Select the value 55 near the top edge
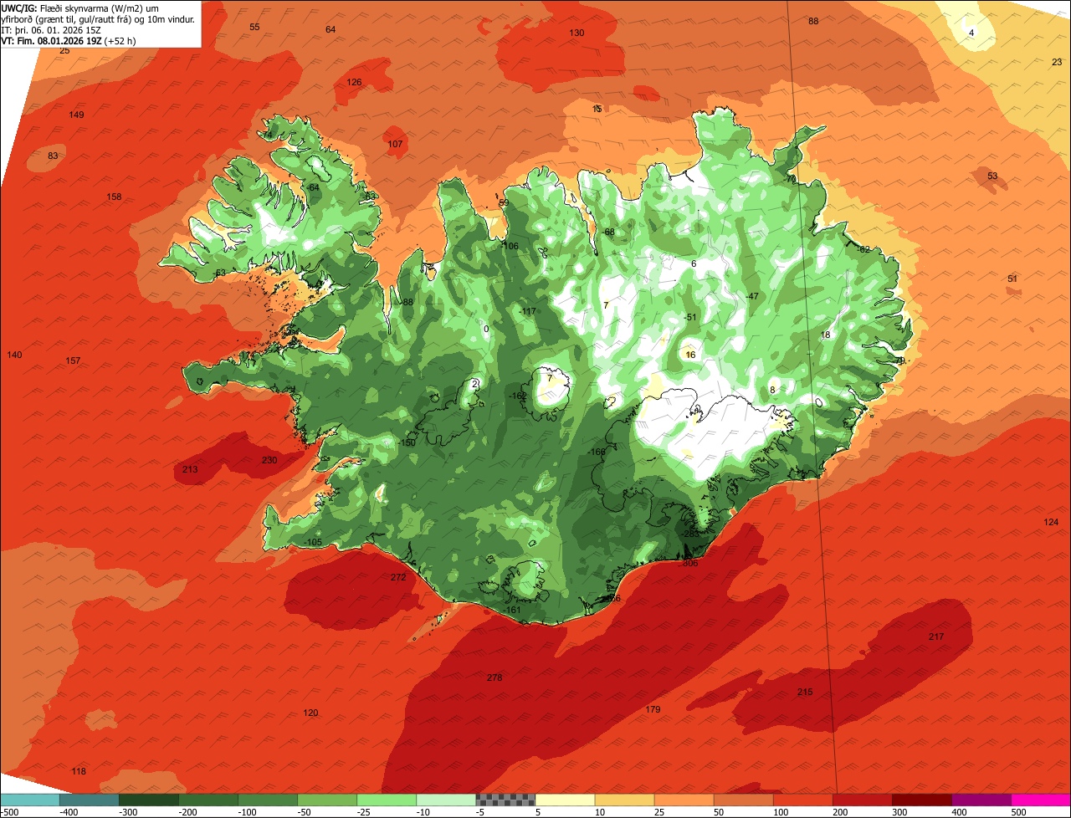Screen dimensions: 1071x818 [x=254, y=27]
